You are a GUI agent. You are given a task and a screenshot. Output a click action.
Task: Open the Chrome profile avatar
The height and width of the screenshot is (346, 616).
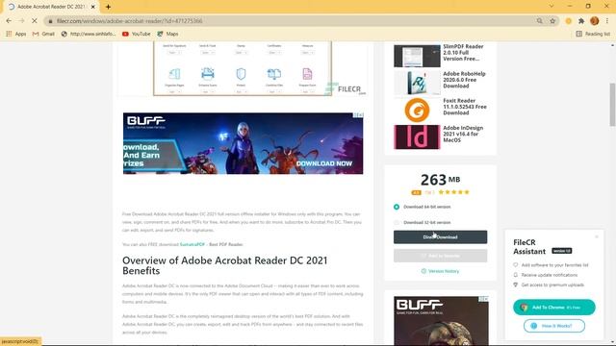pos(595,21)
